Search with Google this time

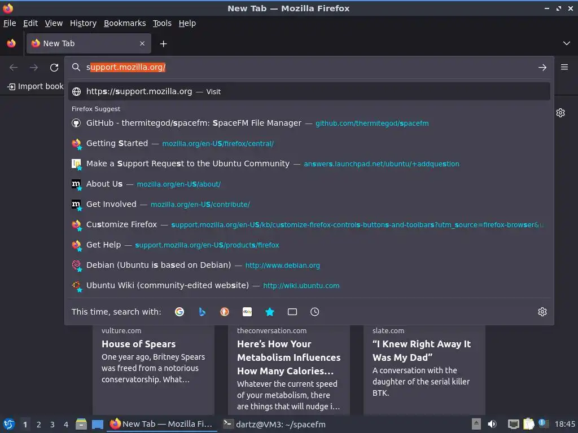(179, 312)
